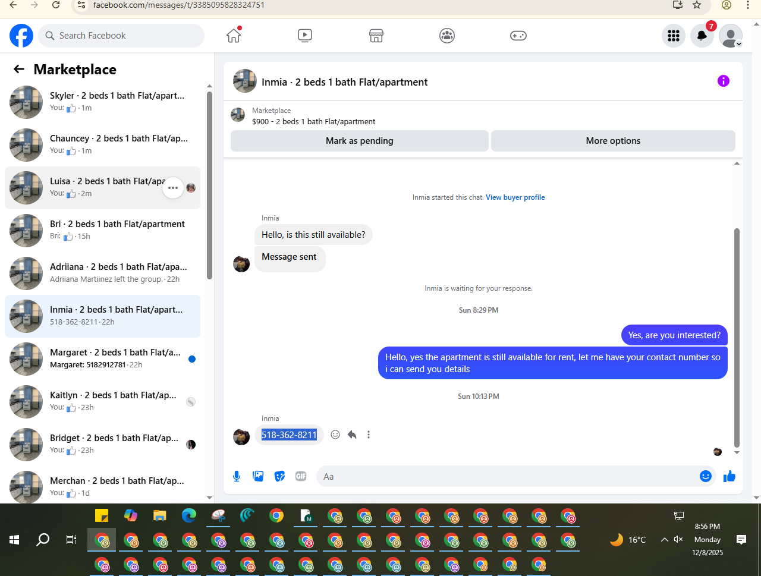Reply to Inmia's phone number message
Screen dimensions: 761x576
(x=352, y=435)
